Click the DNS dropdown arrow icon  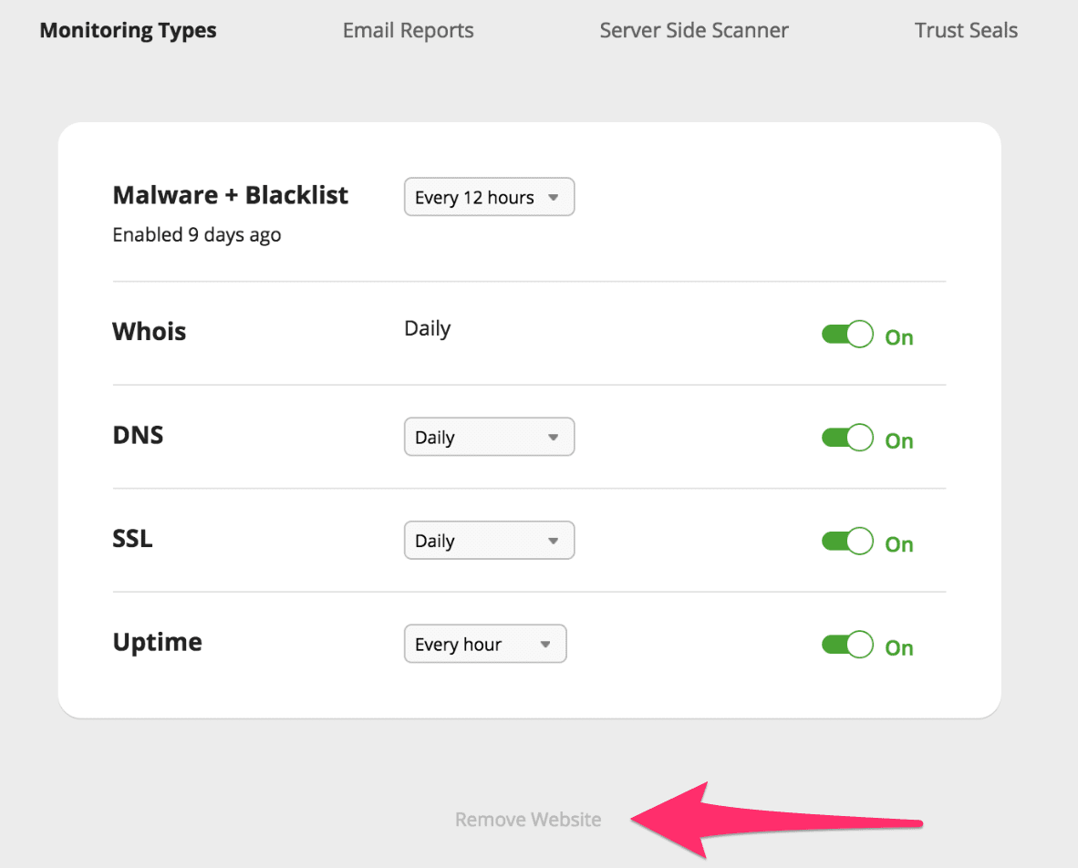tap(554, 437)
